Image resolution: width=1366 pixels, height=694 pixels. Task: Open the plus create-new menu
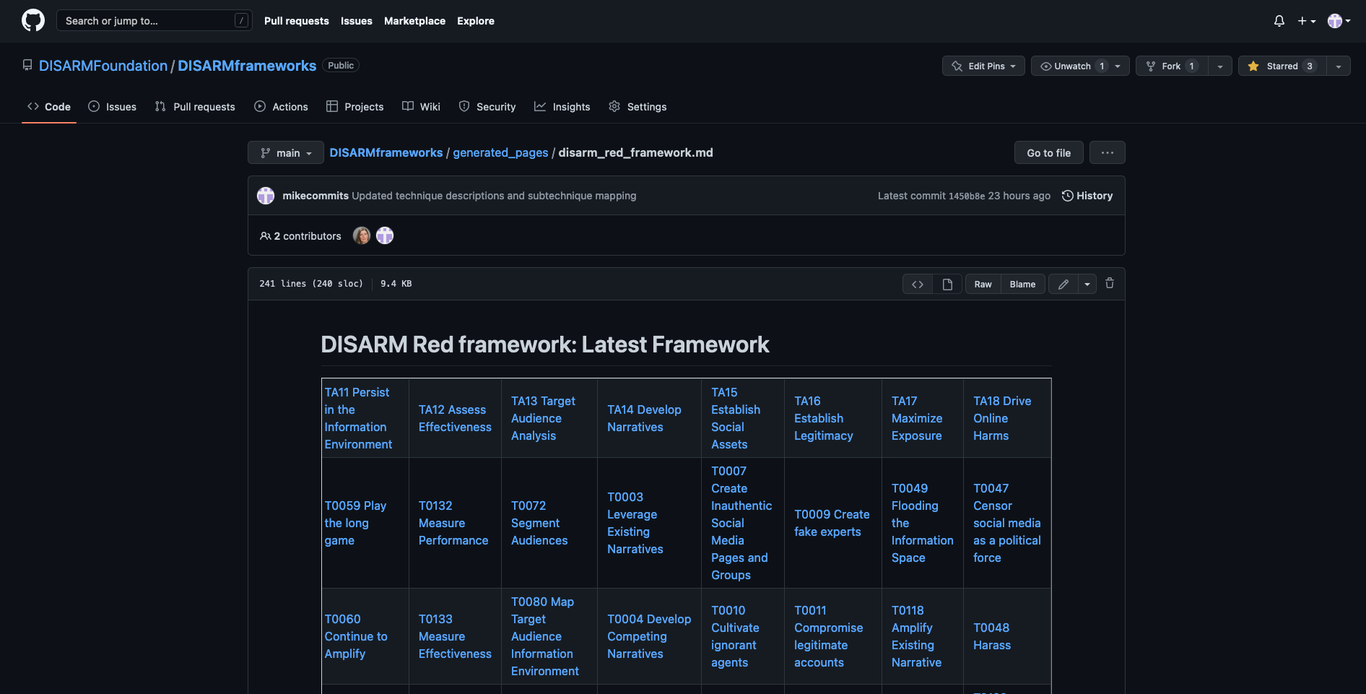(x=1306, y=21)
